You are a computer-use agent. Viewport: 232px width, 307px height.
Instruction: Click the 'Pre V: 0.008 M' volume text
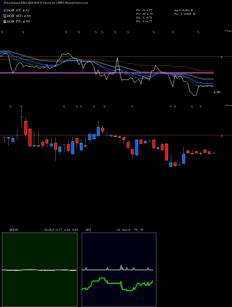click(x=184, y=14)
